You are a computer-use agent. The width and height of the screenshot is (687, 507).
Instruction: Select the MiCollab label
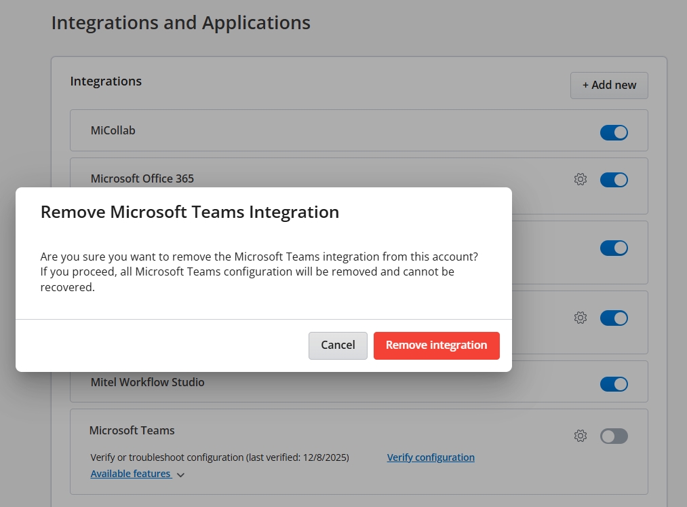tap(113, 130)
